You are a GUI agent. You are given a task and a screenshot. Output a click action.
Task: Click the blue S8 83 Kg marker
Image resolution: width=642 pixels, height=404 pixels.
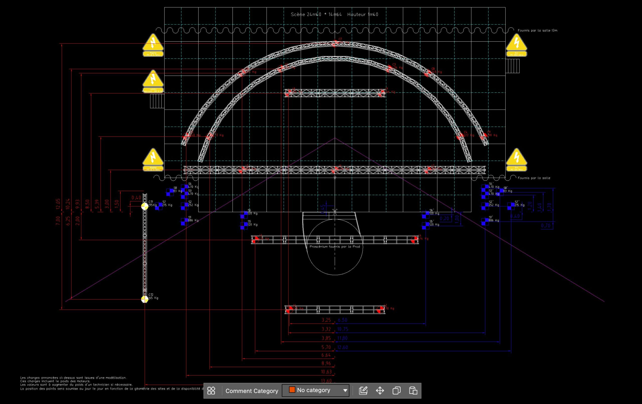170,192
